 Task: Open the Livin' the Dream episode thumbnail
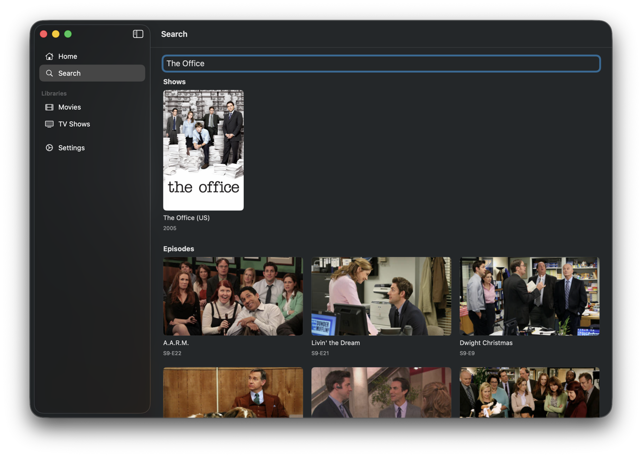coord(381,296)
